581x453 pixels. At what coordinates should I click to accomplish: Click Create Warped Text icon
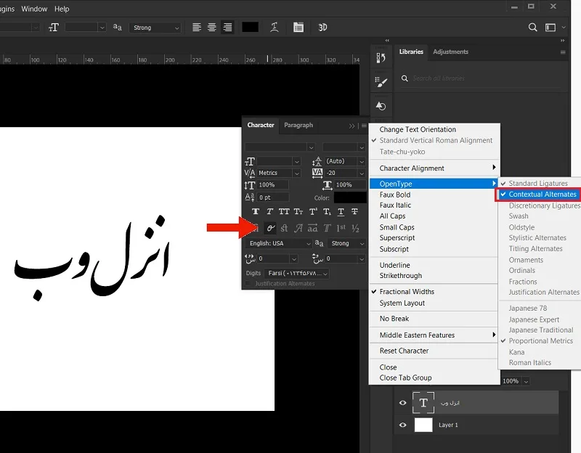(275, 28)
